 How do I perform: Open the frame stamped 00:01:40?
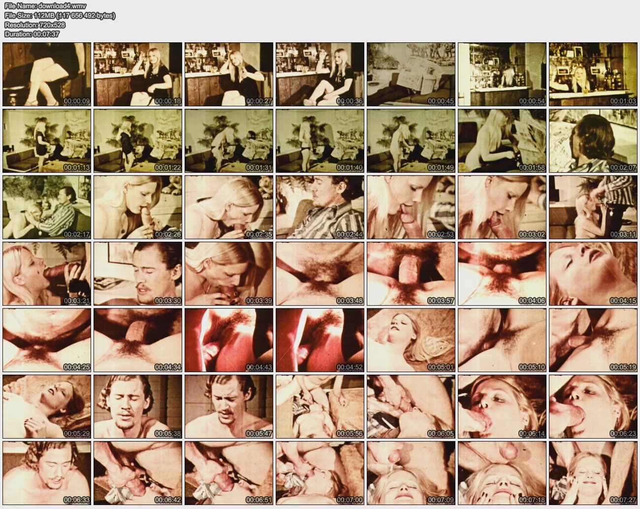tap(320, 141)
